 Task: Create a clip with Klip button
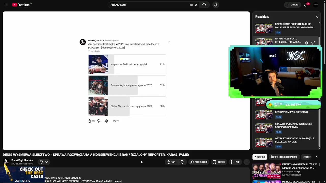point(235,162)
